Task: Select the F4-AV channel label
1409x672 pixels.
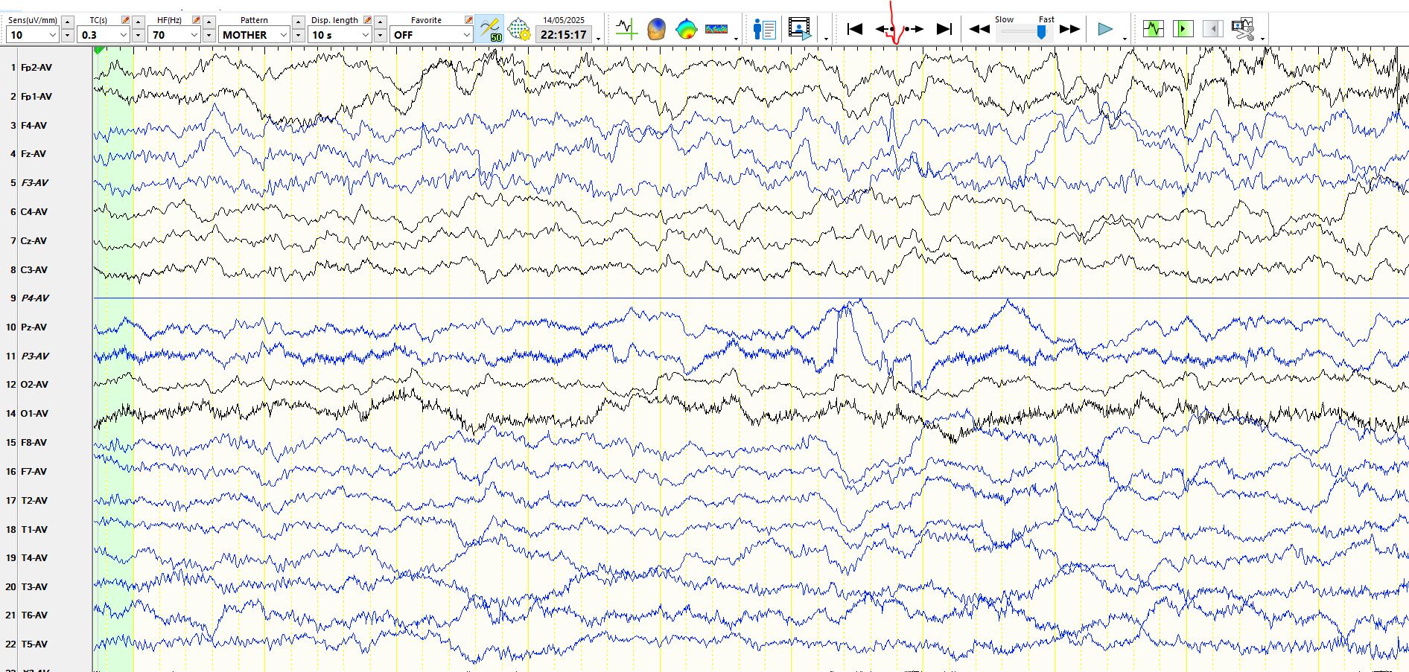Action: pos(34,126)
